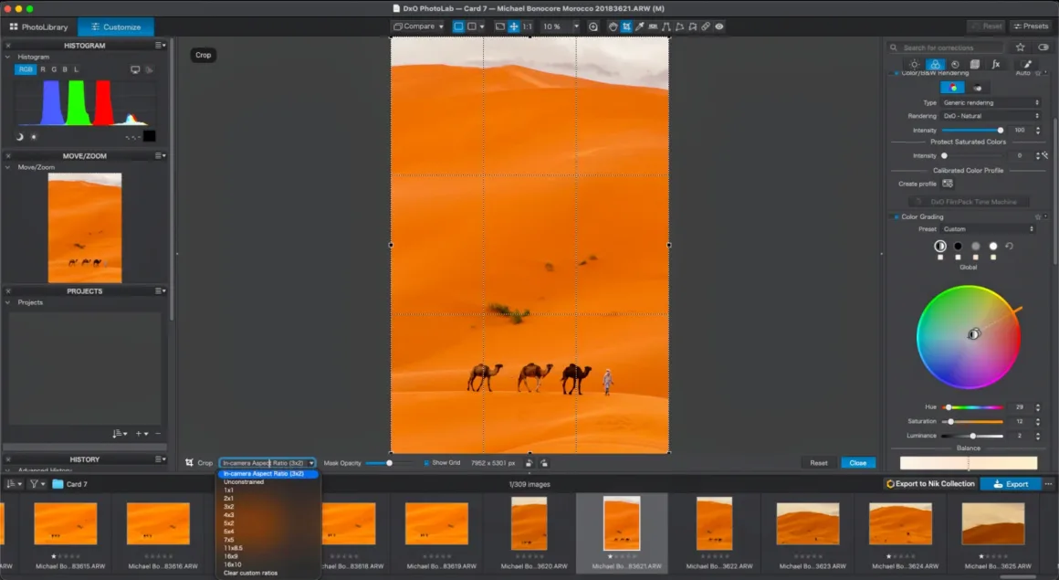Open the zoom percentage dropdown
Viewport: 1059px width, 580px height.
tap(575, 26)
